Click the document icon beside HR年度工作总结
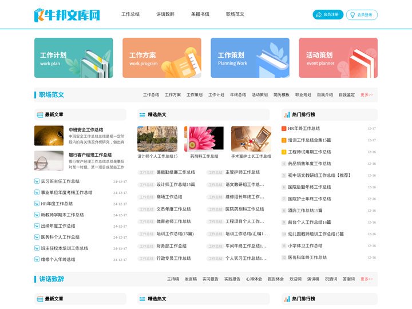The height and width of the screenshot is (309, 412). point(37,204)
